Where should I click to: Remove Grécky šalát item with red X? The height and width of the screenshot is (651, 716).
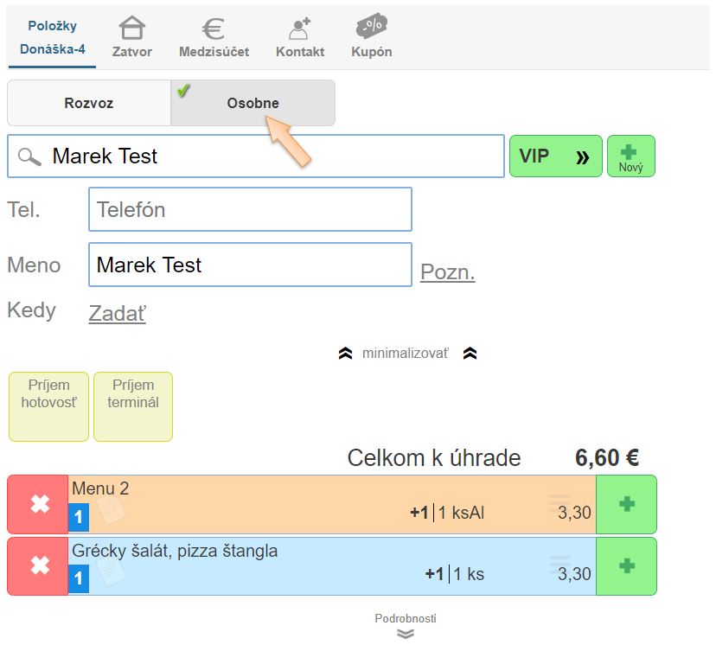tap(38, 566)
